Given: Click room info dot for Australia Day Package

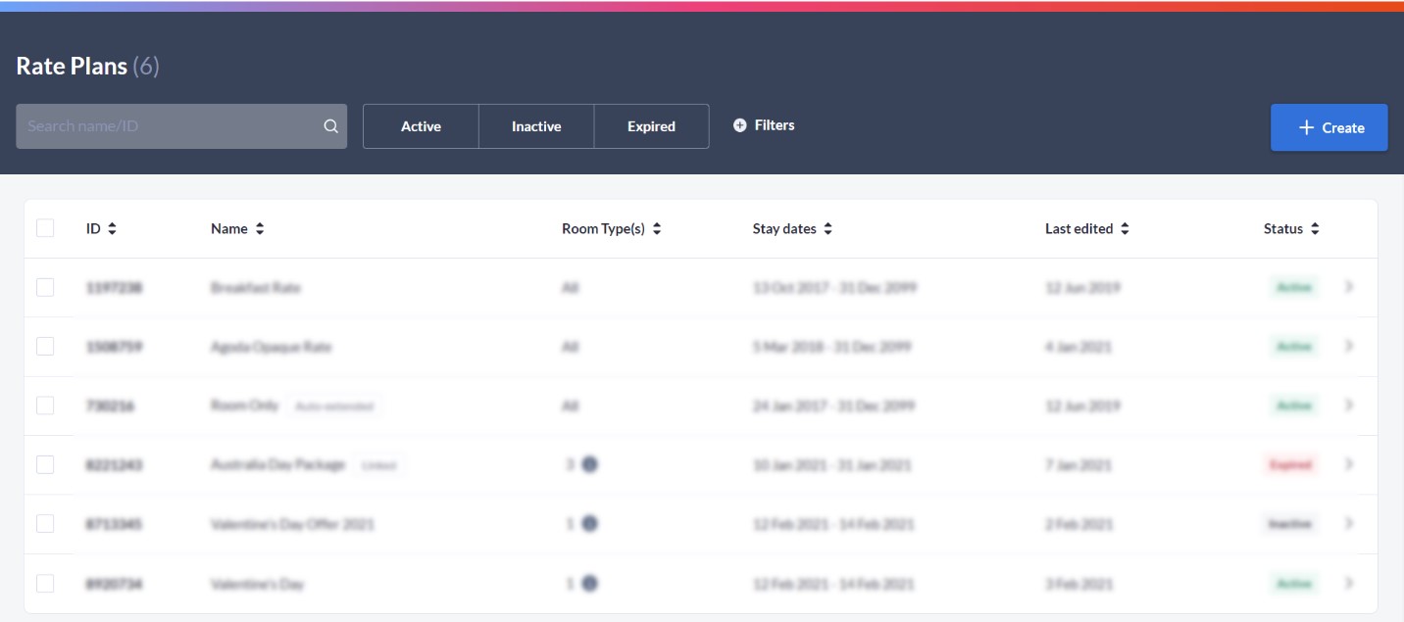Looking at the screenshot, I should click(589, 464).
